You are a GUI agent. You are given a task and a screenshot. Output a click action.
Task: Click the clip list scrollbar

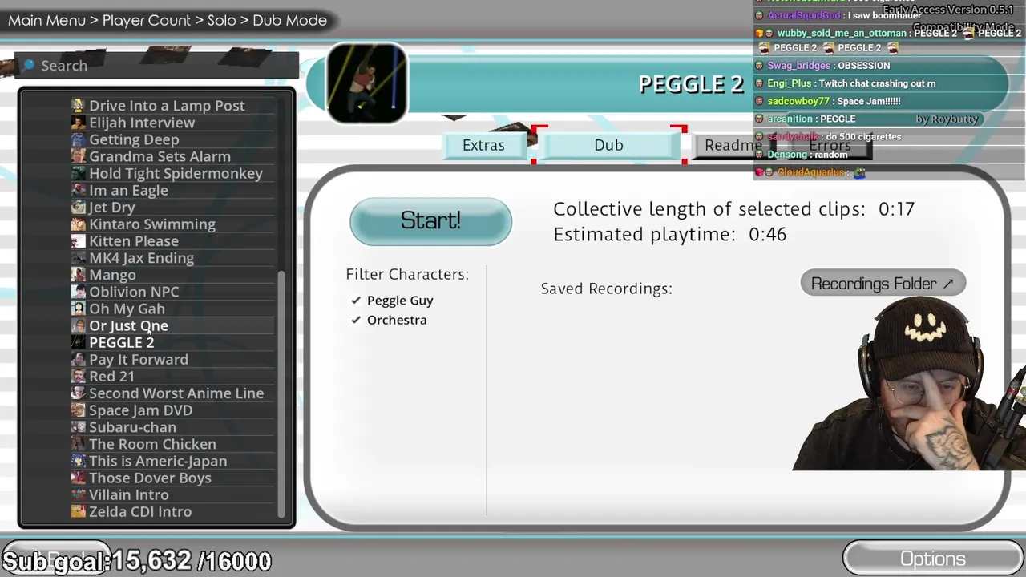coord(281,393)
